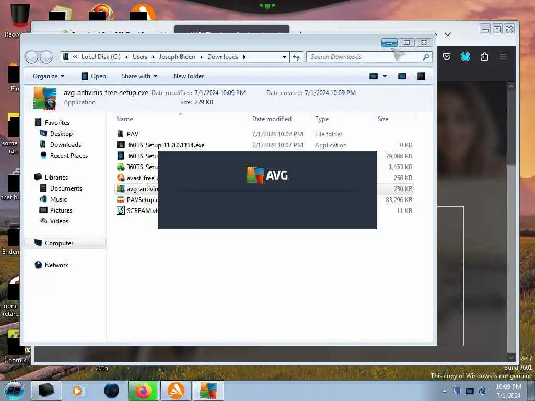
Task: Open the Windows Media Player taskbar icon
Action: coord(77,391)
